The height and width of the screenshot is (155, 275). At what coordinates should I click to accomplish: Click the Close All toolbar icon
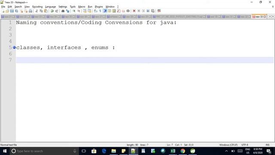point(26,11)
